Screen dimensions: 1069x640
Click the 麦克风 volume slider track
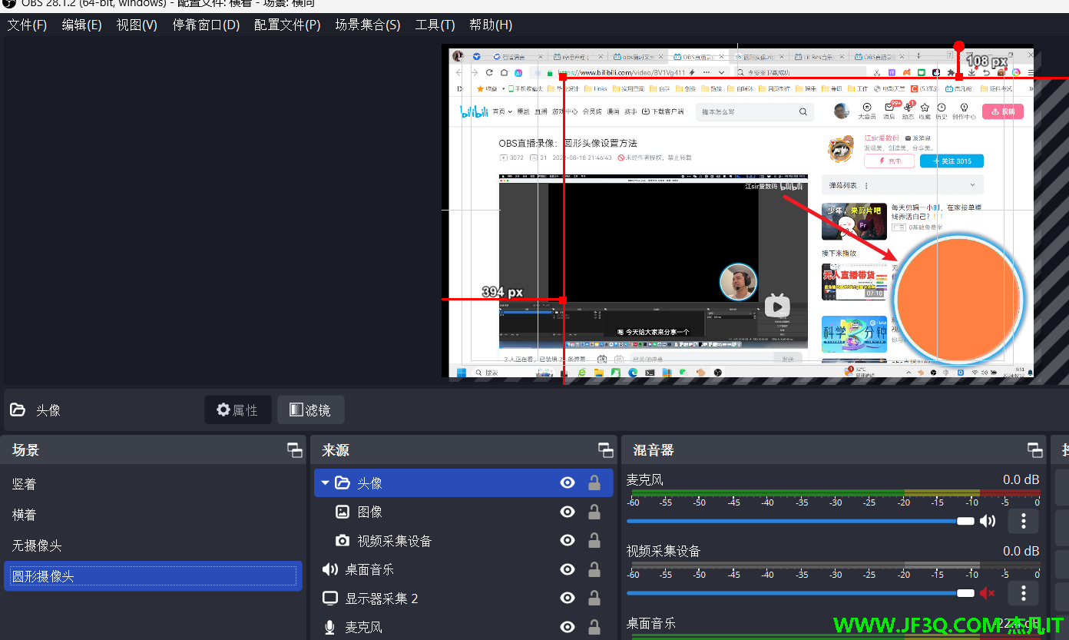click(791, 521)
